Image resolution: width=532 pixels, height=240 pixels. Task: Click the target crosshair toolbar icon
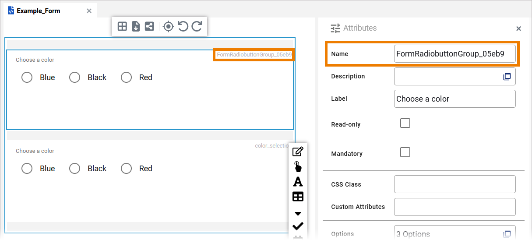(168, 26)
